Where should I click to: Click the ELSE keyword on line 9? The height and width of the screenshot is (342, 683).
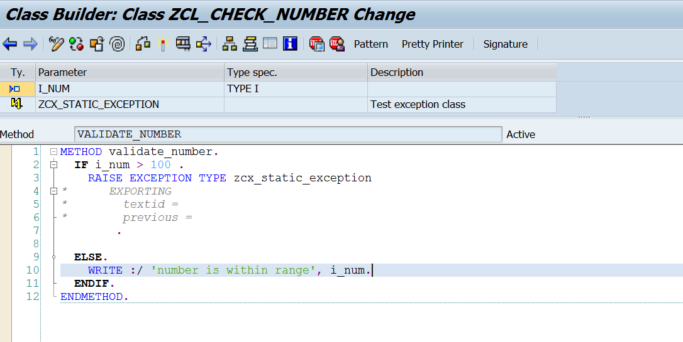(88, 257)
